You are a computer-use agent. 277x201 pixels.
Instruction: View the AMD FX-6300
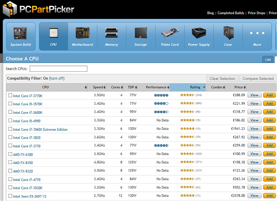coord(254,154)
